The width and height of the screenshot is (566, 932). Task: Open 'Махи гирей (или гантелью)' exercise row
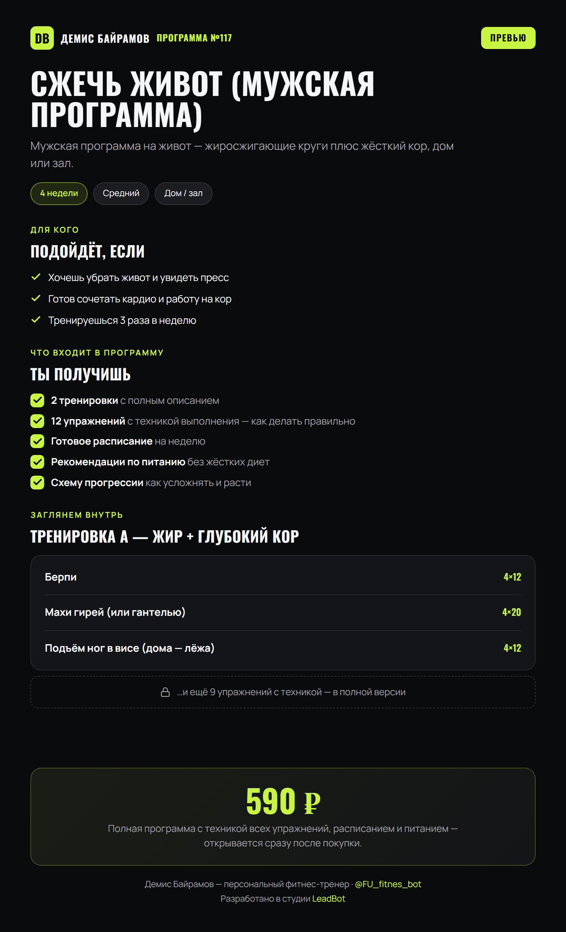(x=283, y=612)
